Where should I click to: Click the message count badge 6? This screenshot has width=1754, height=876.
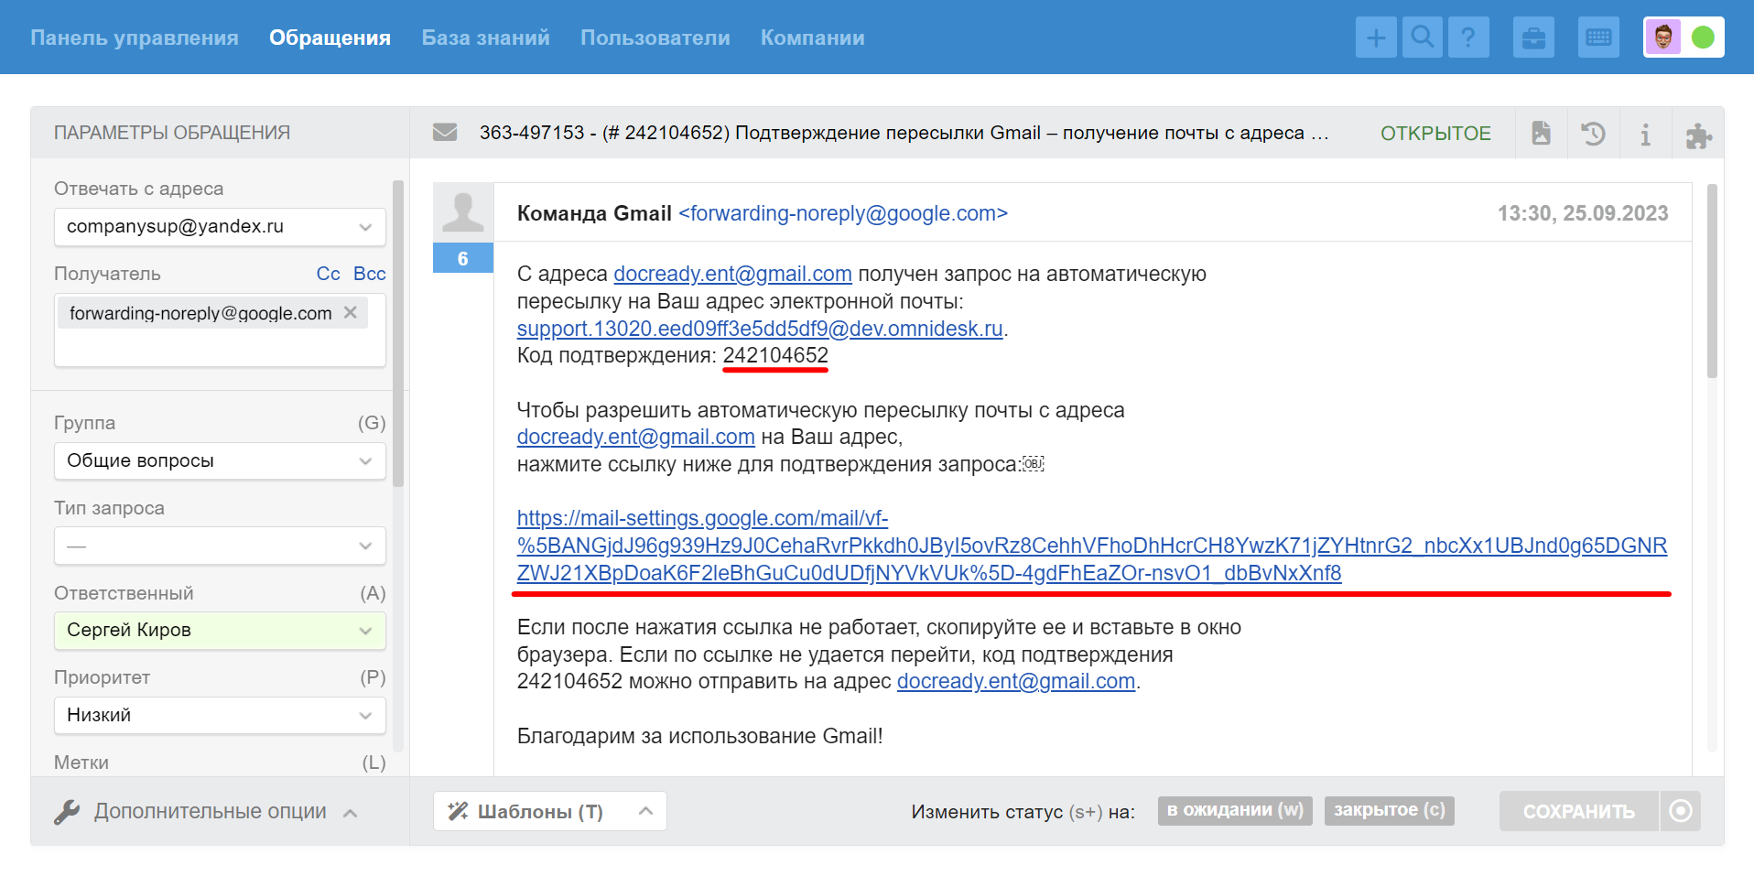point(463,259)
